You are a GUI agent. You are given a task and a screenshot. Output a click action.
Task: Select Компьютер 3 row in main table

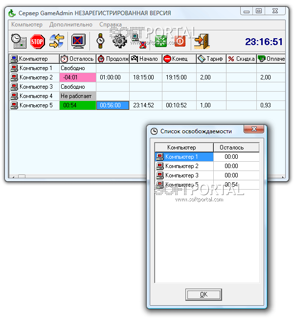coord(147,87)
